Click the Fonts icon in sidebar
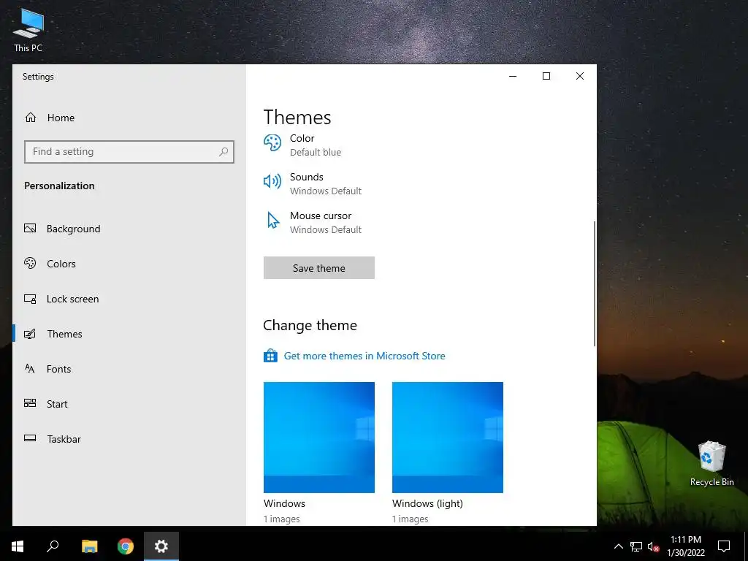The width and height of the screenshot is (748, 561). click(x=30, y=368)
